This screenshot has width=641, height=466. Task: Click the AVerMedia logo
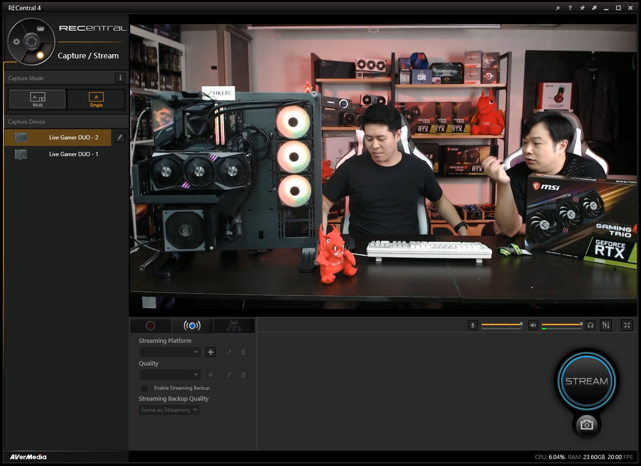(28, 457)
